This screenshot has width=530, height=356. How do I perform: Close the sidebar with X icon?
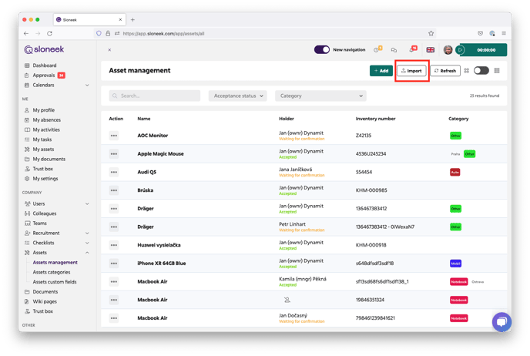tap(109, 49)
